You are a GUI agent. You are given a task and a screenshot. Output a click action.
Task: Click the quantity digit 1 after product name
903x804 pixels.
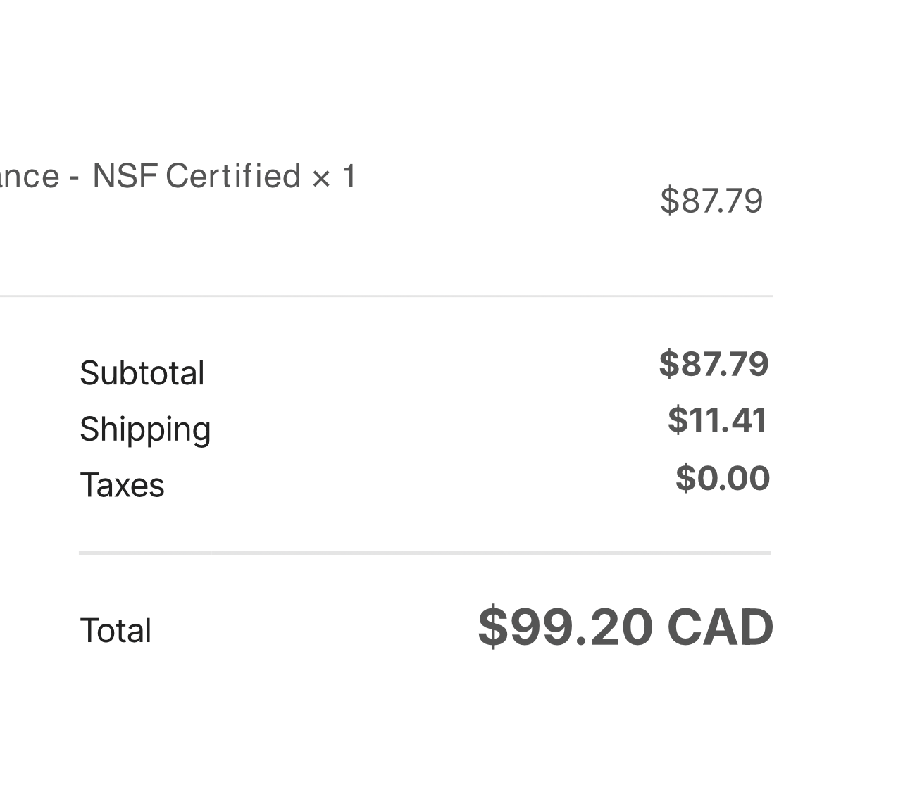349,176
